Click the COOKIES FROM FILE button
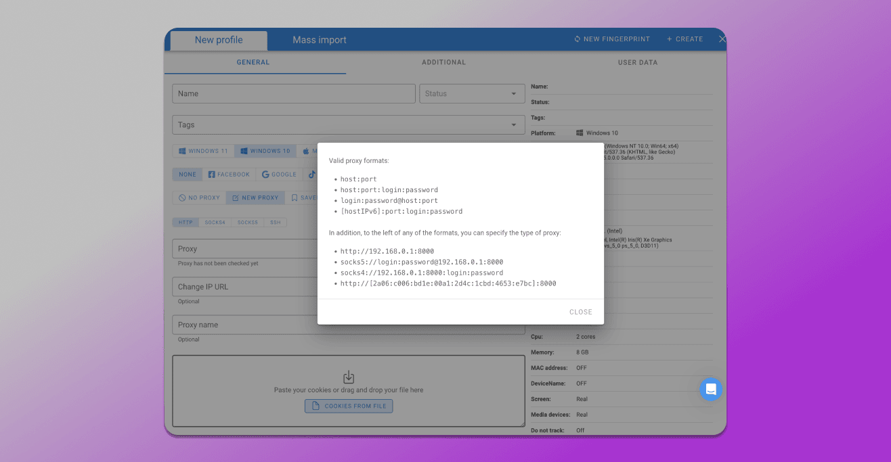The width and height of the screenshot is (891, 462). (349, 406)
